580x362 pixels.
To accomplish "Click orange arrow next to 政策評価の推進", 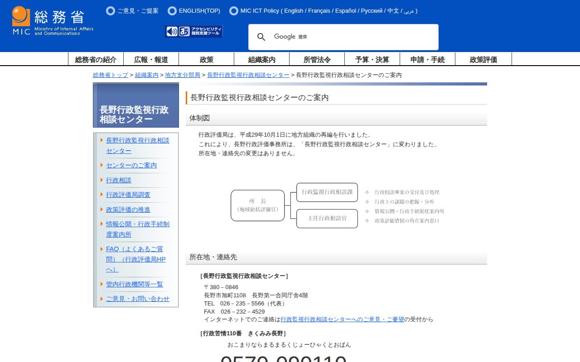I will pos(102,210).
